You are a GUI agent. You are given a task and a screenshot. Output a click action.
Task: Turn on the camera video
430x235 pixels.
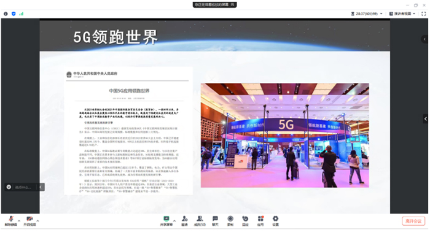[x=29, y=221]
